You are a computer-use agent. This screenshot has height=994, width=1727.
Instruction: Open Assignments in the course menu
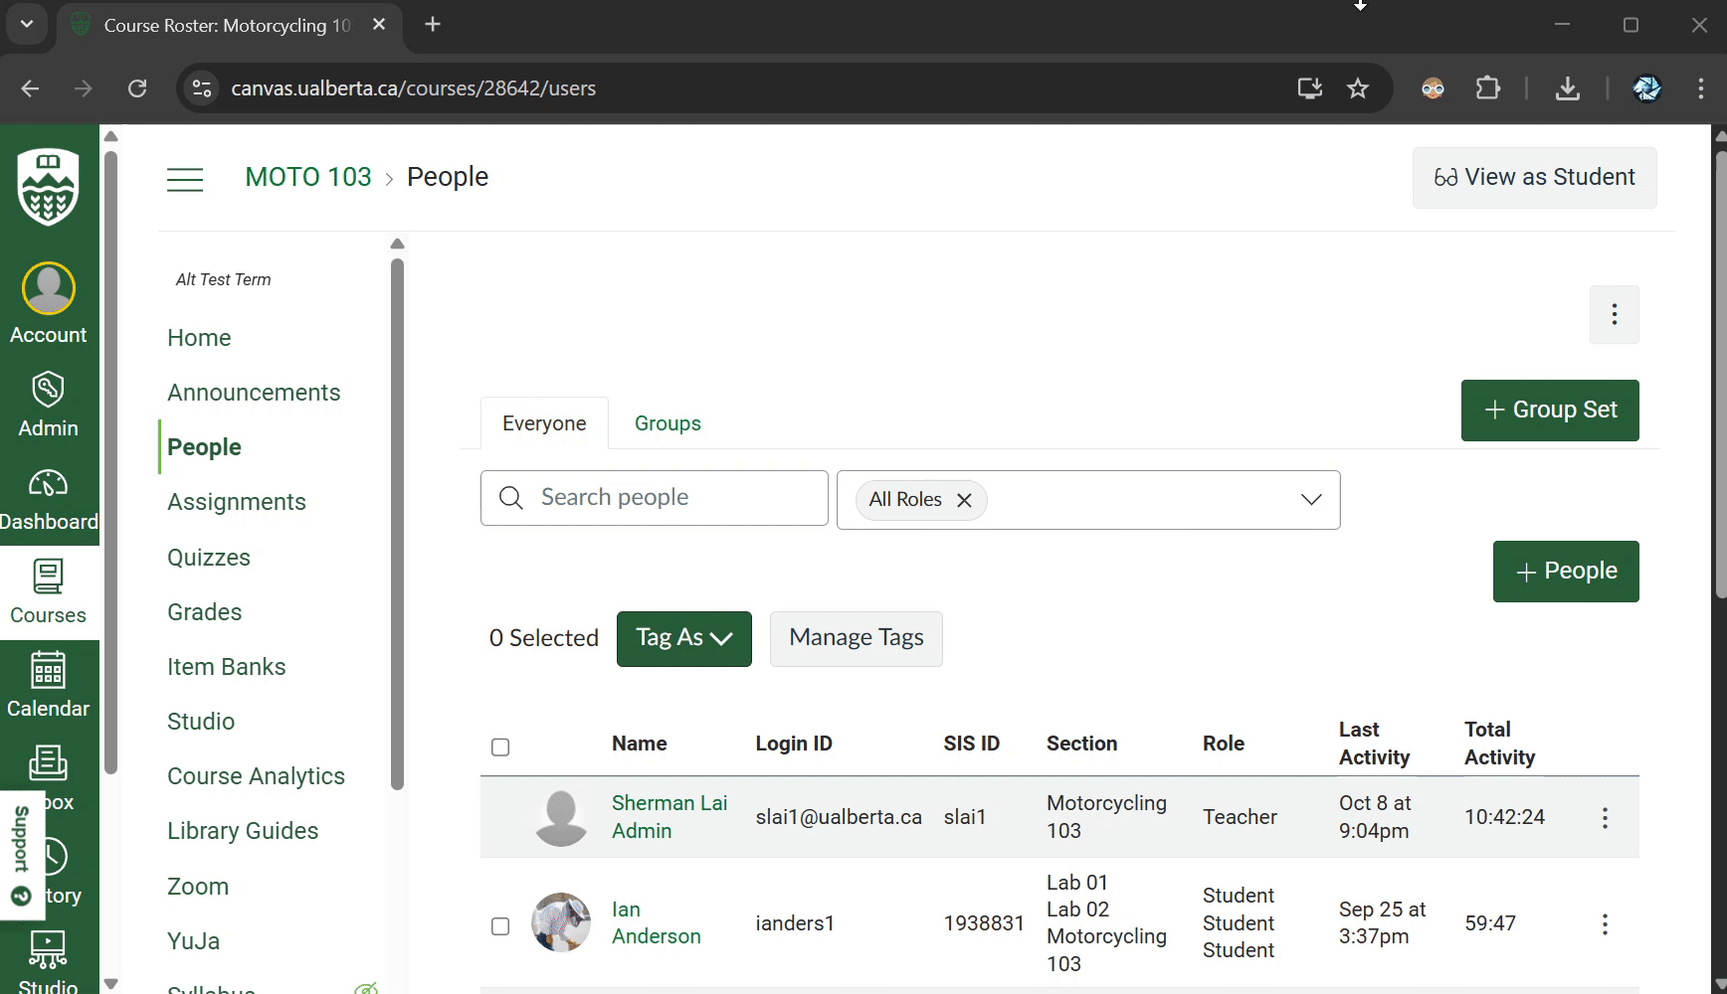237,502
